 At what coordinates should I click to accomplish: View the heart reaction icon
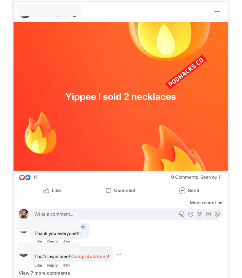(22, 177)
